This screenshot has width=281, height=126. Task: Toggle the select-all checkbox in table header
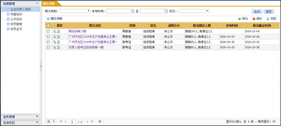click(x=48, y=25)
